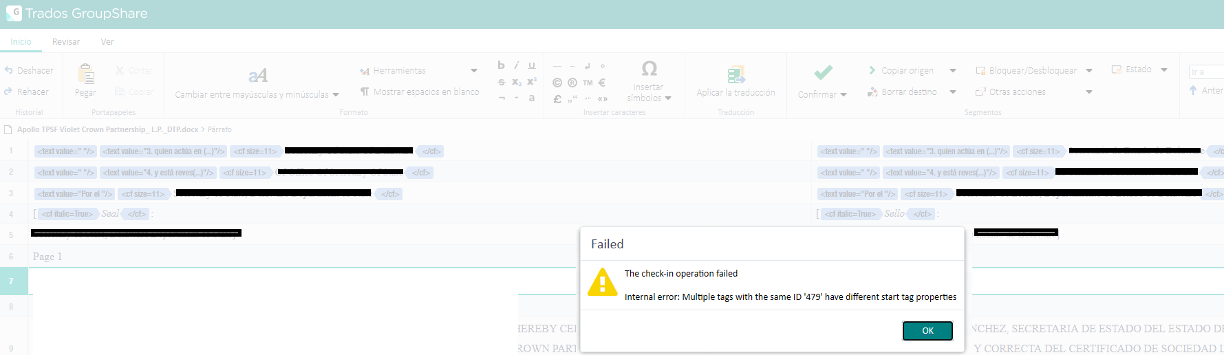
Task: Toggle superscript formatting
Action: click(x=532, y=81)
